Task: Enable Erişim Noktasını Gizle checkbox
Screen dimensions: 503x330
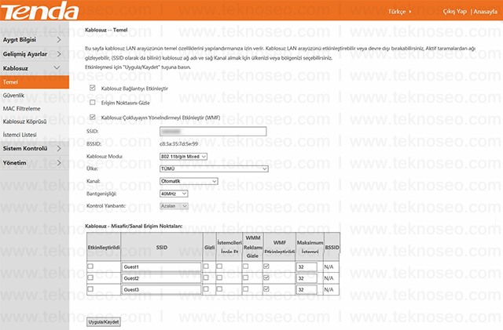Action: (x=93, y=103)
